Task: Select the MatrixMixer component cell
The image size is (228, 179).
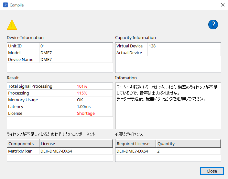Action: coord(23,151)
